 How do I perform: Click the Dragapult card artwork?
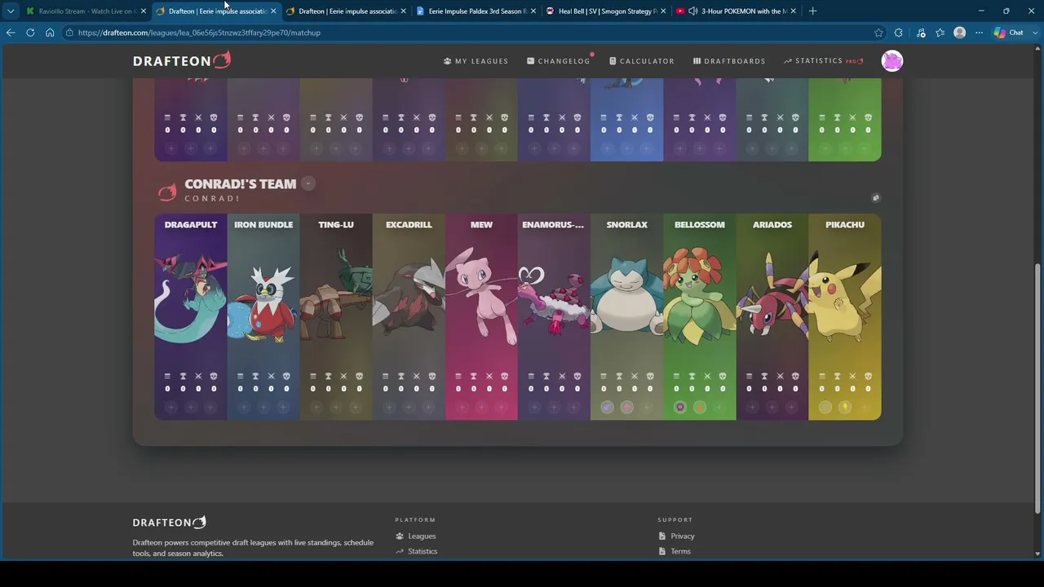click(x=191, y=298)
